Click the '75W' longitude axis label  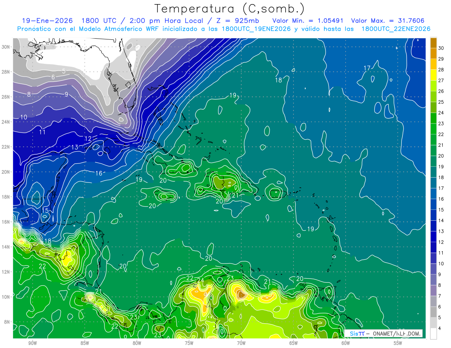(x=189, y=343)
